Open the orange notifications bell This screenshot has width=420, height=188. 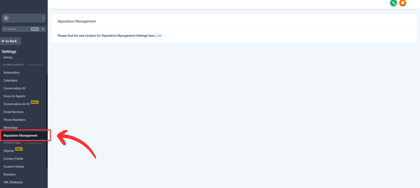pos(402,3)
